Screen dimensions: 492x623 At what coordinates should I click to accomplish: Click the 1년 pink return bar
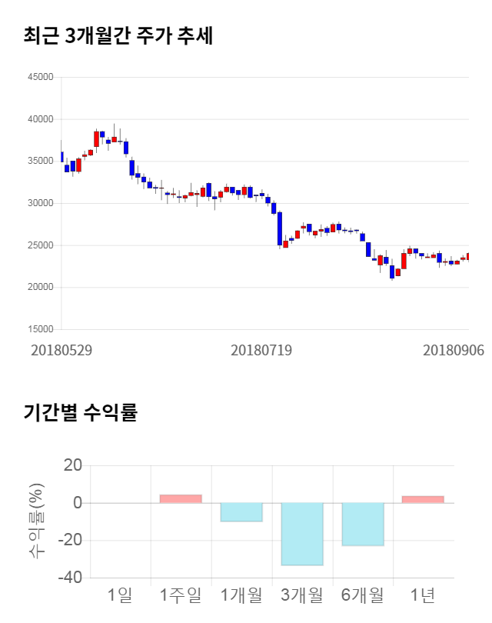(x=423, y=499)
